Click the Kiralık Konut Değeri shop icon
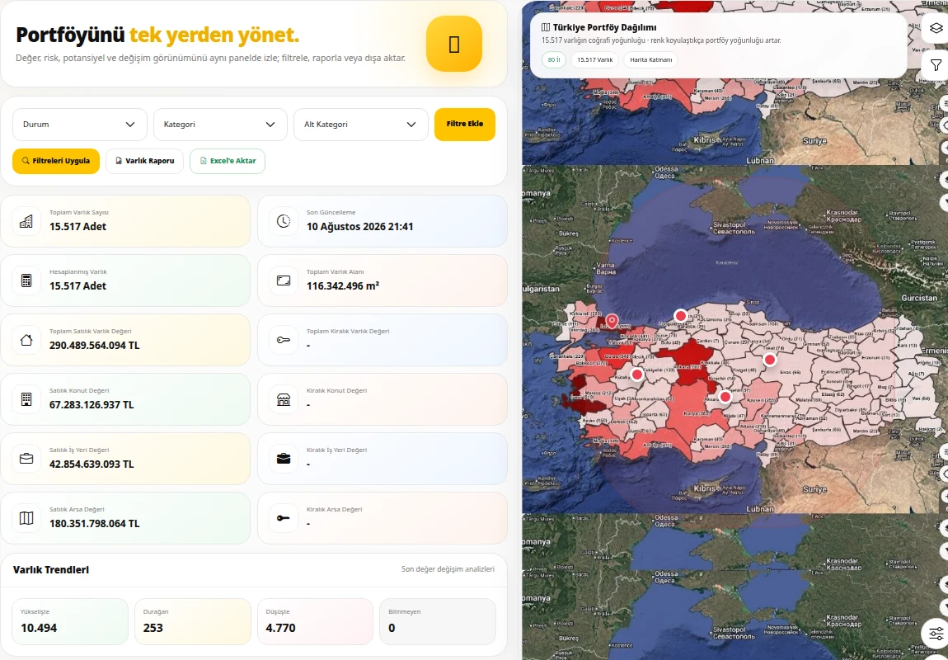948x660 pixels. point(283,399)
